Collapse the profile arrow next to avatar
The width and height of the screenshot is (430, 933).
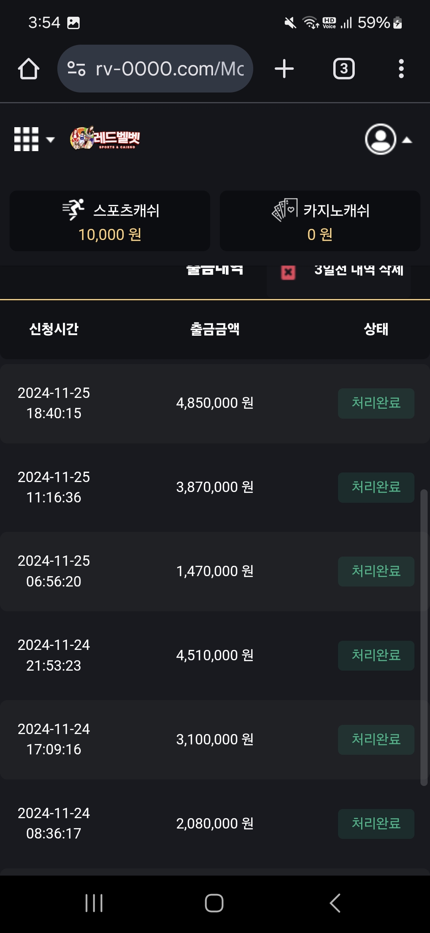(x=407, y=140)
